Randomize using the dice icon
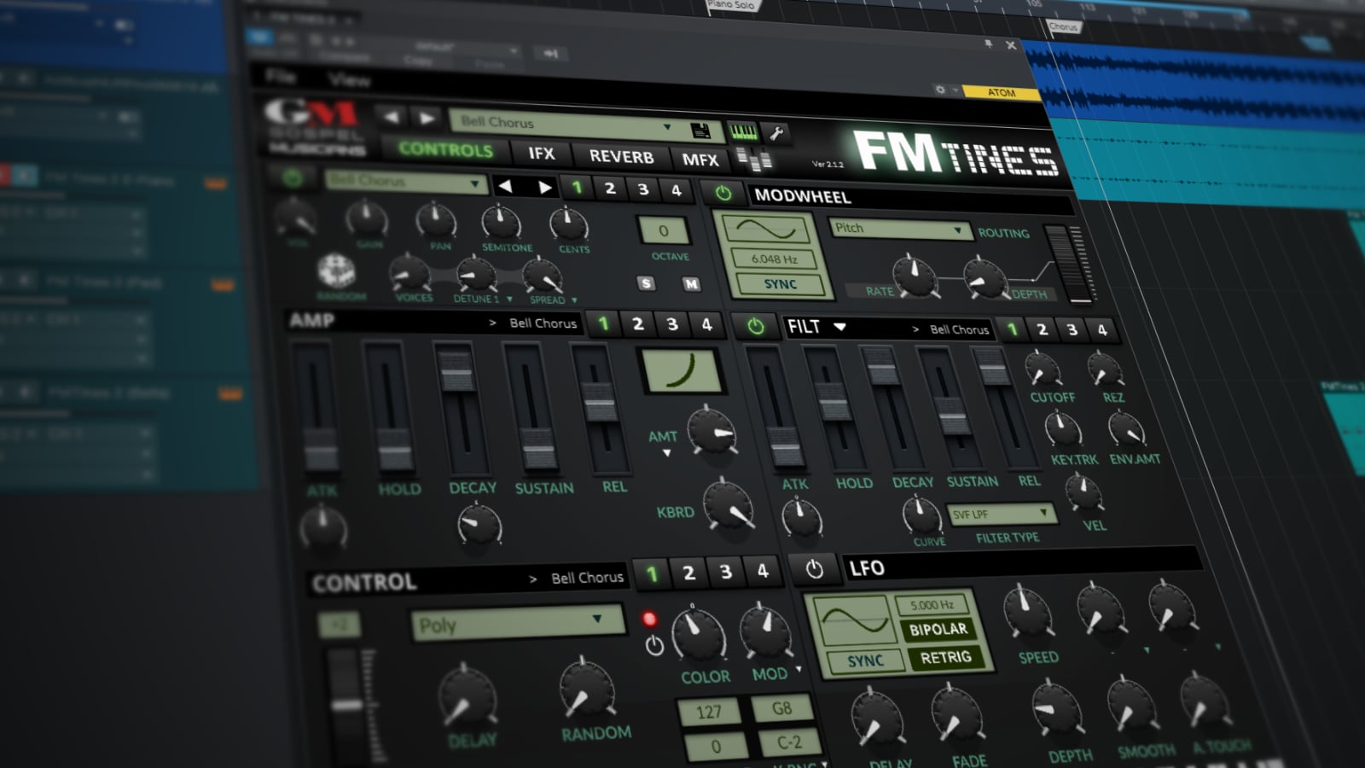Screen dimensions: 1365x768 tap(336, 271)
